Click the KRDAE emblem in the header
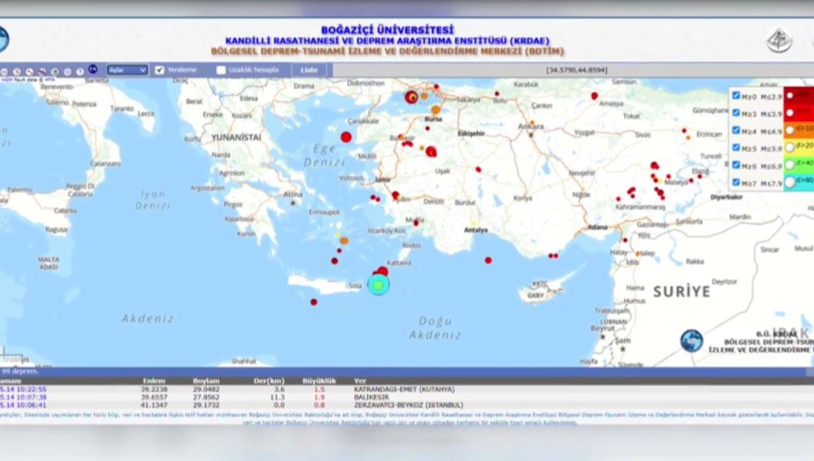 pos(779,41)
